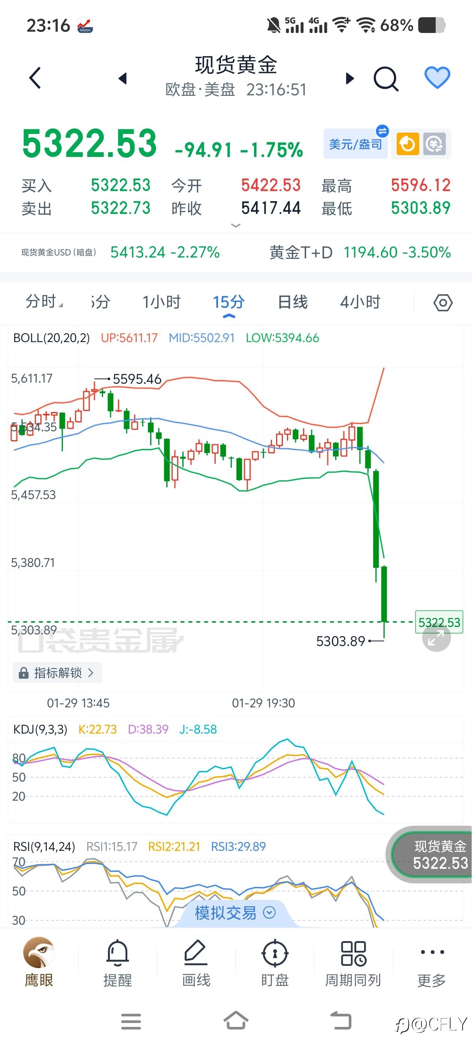Open the search magnifier icon

[x=385, y=78]
